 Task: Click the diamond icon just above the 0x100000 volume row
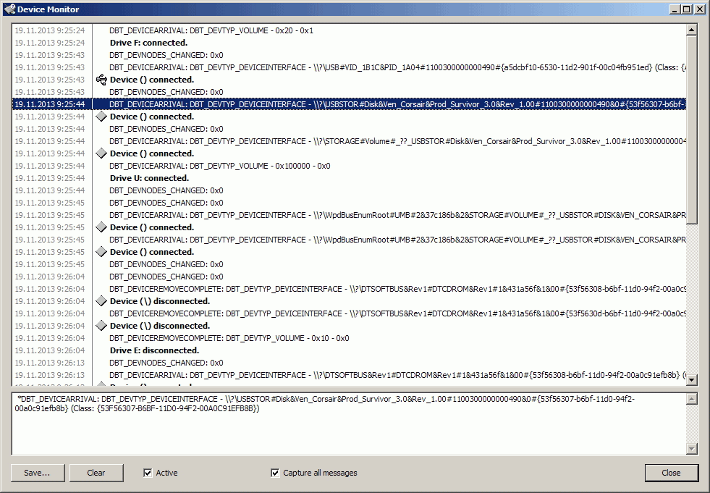[x=101, y=153]
